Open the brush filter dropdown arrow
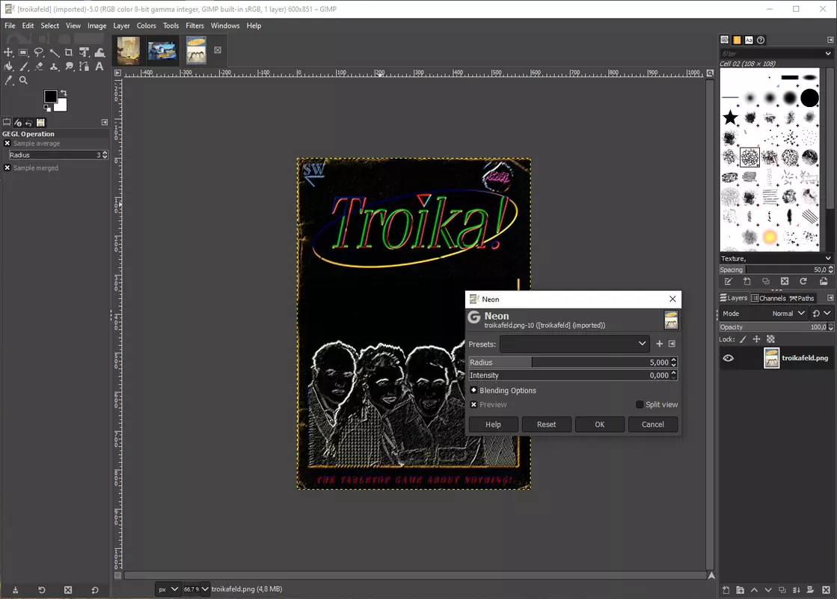The width and height of the screenshot is (837, 599). click(828, 53)
